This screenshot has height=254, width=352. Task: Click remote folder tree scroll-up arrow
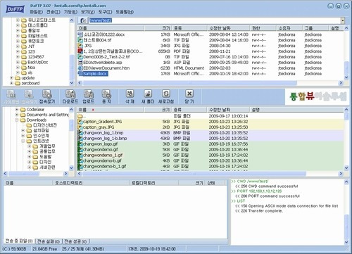click(72, 20)
